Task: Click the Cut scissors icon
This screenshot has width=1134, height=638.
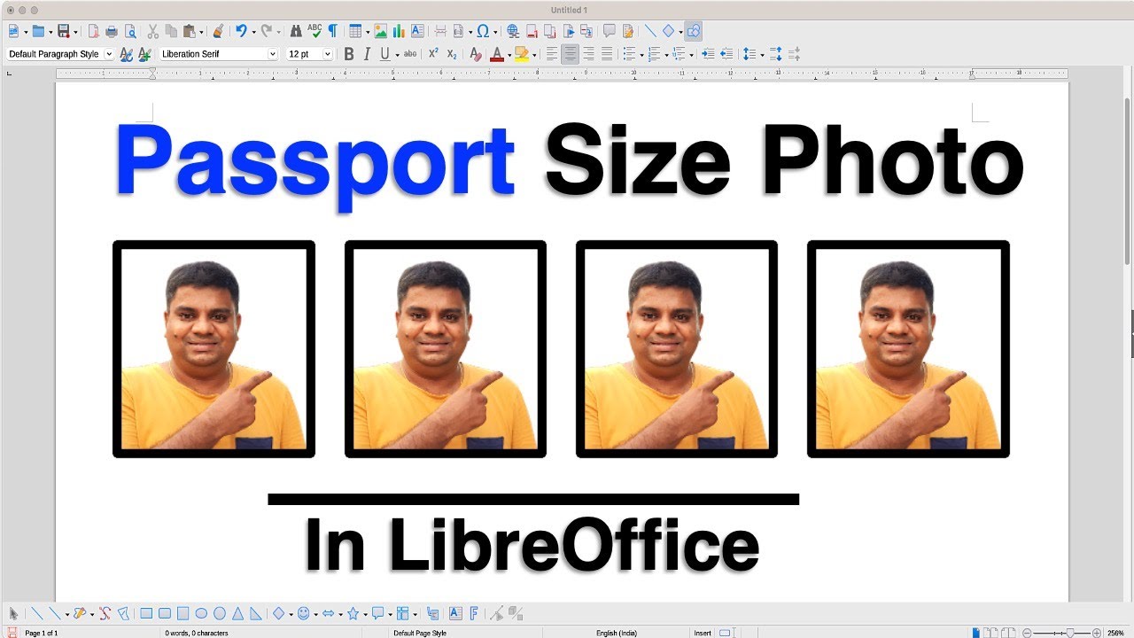Action: [152, 31]
